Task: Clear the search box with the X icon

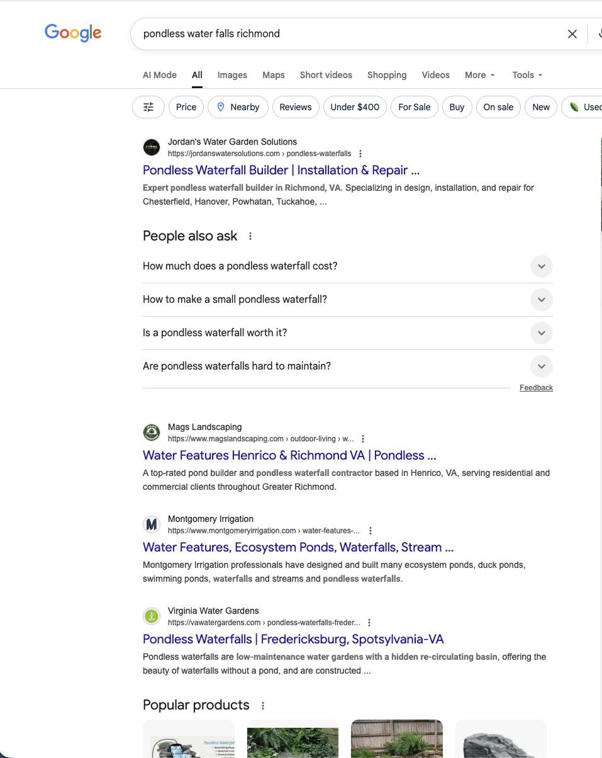Action: coord(572,34)
